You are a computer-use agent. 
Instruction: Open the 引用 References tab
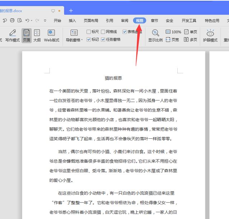tap(109, 20)
